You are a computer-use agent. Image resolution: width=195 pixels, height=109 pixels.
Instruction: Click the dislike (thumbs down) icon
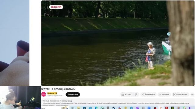tap(136, 94)
